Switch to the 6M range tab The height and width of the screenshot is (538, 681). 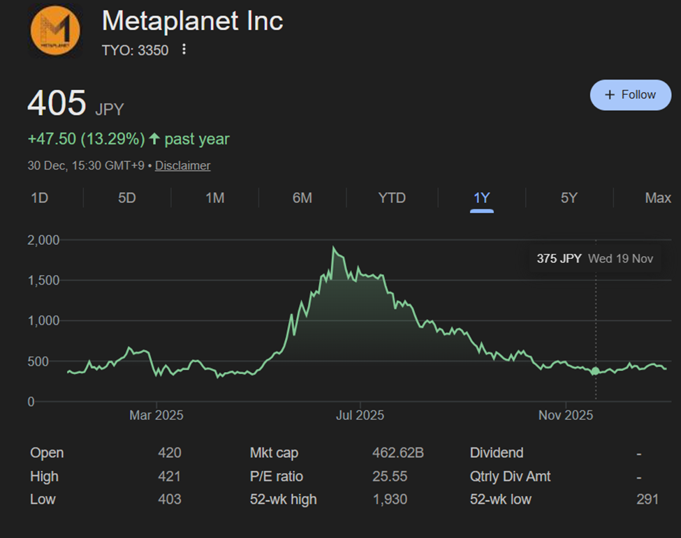click(302, 198)
